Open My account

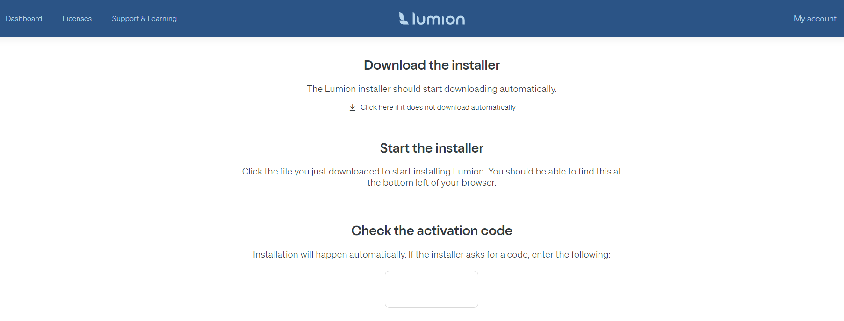click(815, 19)
